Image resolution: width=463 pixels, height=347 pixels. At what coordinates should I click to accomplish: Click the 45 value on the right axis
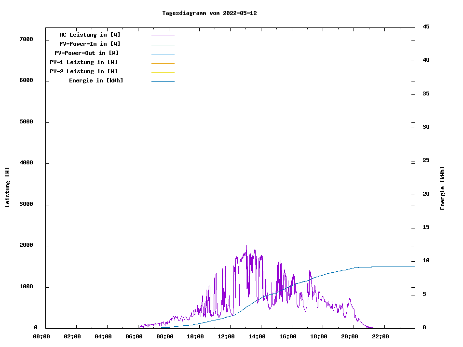point(426,27)
